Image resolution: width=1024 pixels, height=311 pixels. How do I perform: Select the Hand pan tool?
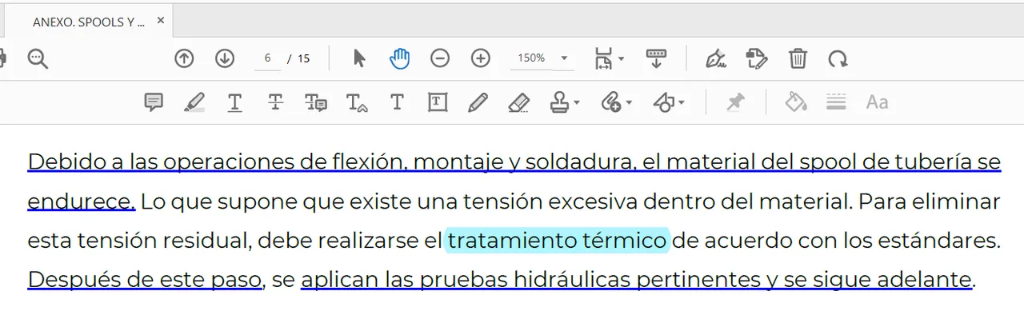pos(400,58)
